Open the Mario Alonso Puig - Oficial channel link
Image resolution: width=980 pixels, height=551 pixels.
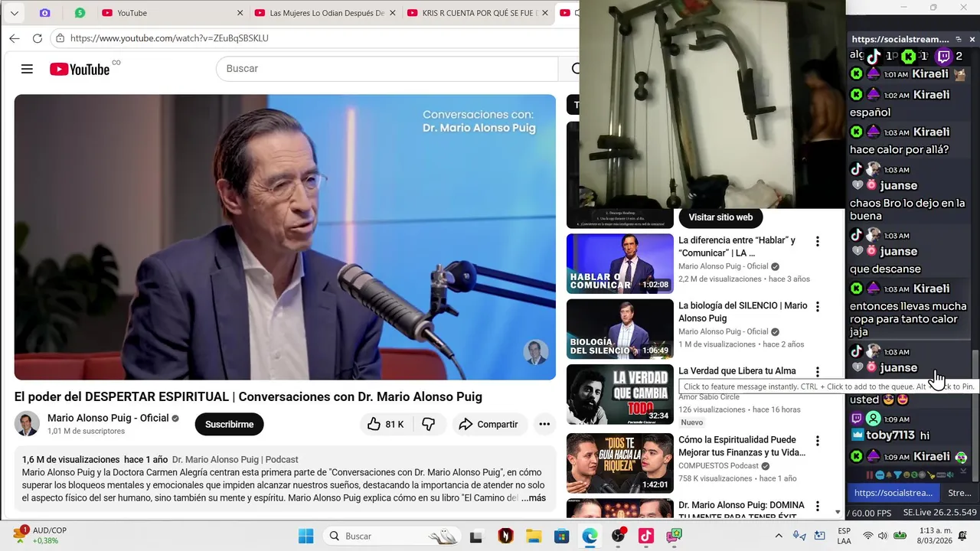pos(108,418)
